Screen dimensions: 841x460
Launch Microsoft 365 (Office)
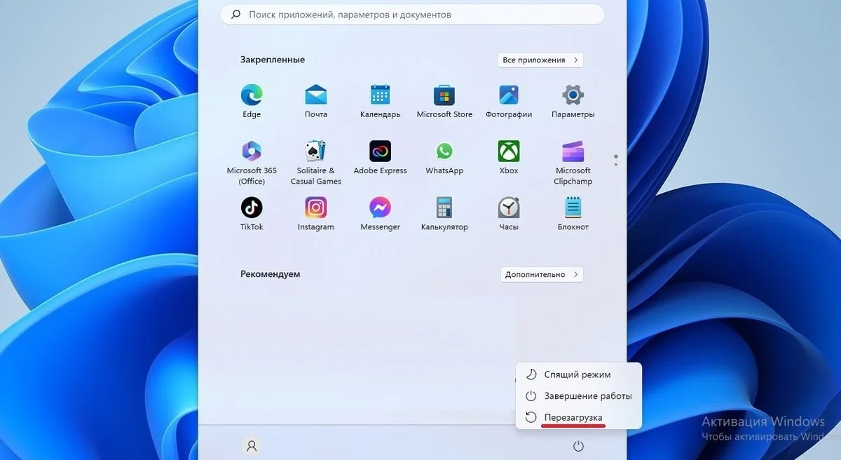click(x=252, y=163)
